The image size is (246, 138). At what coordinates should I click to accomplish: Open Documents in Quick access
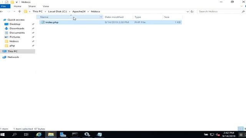pos(17,33)
